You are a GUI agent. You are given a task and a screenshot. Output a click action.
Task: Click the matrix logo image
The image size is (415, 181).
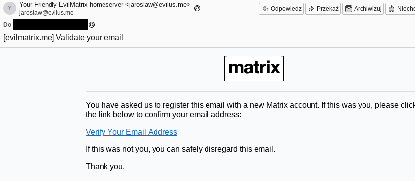[254, 68]
